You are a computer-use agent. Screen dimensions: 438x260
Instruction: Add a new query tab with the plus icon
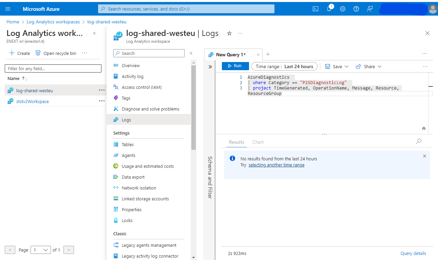point(268,54)
